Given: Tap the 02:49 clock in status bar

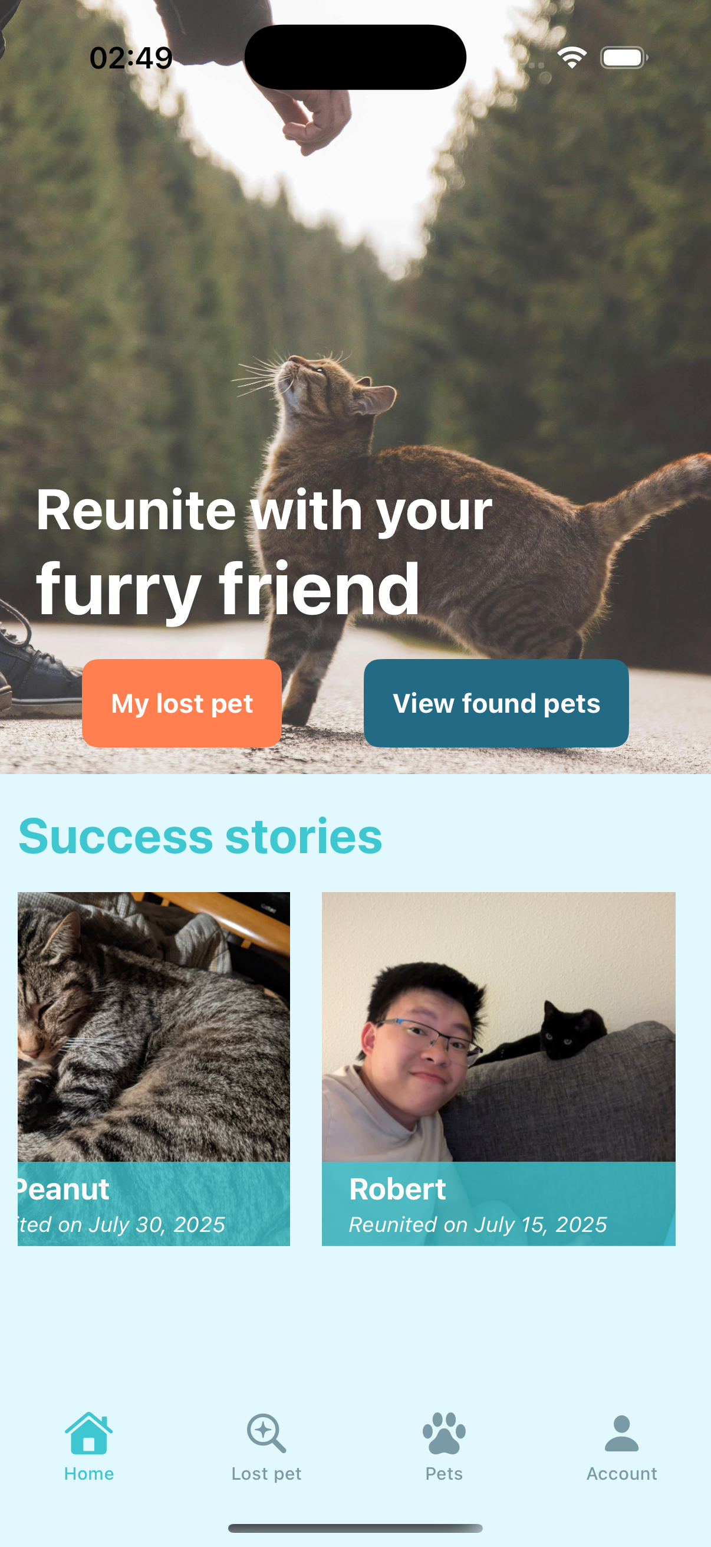Looking at the screenshot, I should pos(131,58).
